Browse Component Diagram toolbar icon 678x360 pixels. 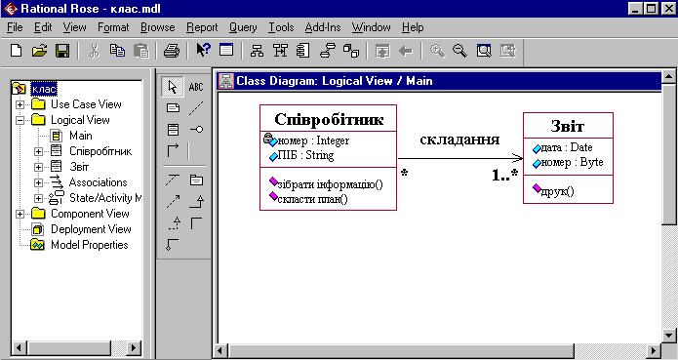303,51
